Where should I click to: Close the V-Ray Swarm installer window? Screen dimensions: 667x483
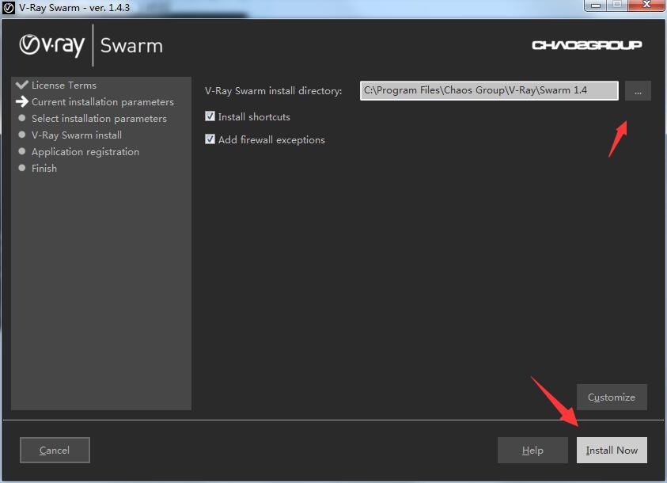(x=646, y=6)
